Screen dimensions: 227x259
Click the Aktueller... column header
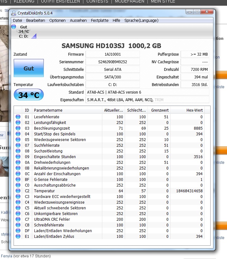tap(113, 110)
